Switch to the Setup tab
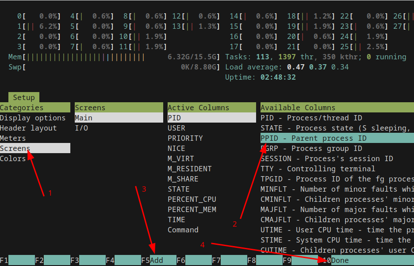The height and width of the screenshot is (266, 414). pos(24,97)
